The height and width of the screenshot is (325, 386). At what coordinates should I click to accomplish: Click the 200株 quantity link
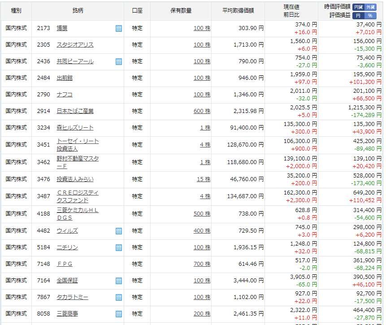pos(202,314)
